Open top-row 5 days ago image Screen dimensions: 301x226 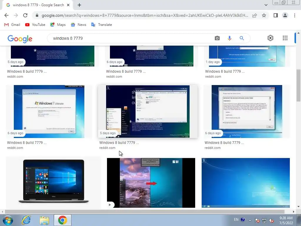[52, 56]
